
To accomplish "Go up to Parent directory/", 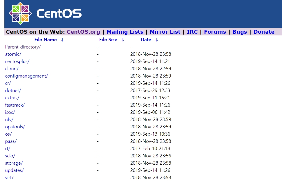I will (23, 47).
